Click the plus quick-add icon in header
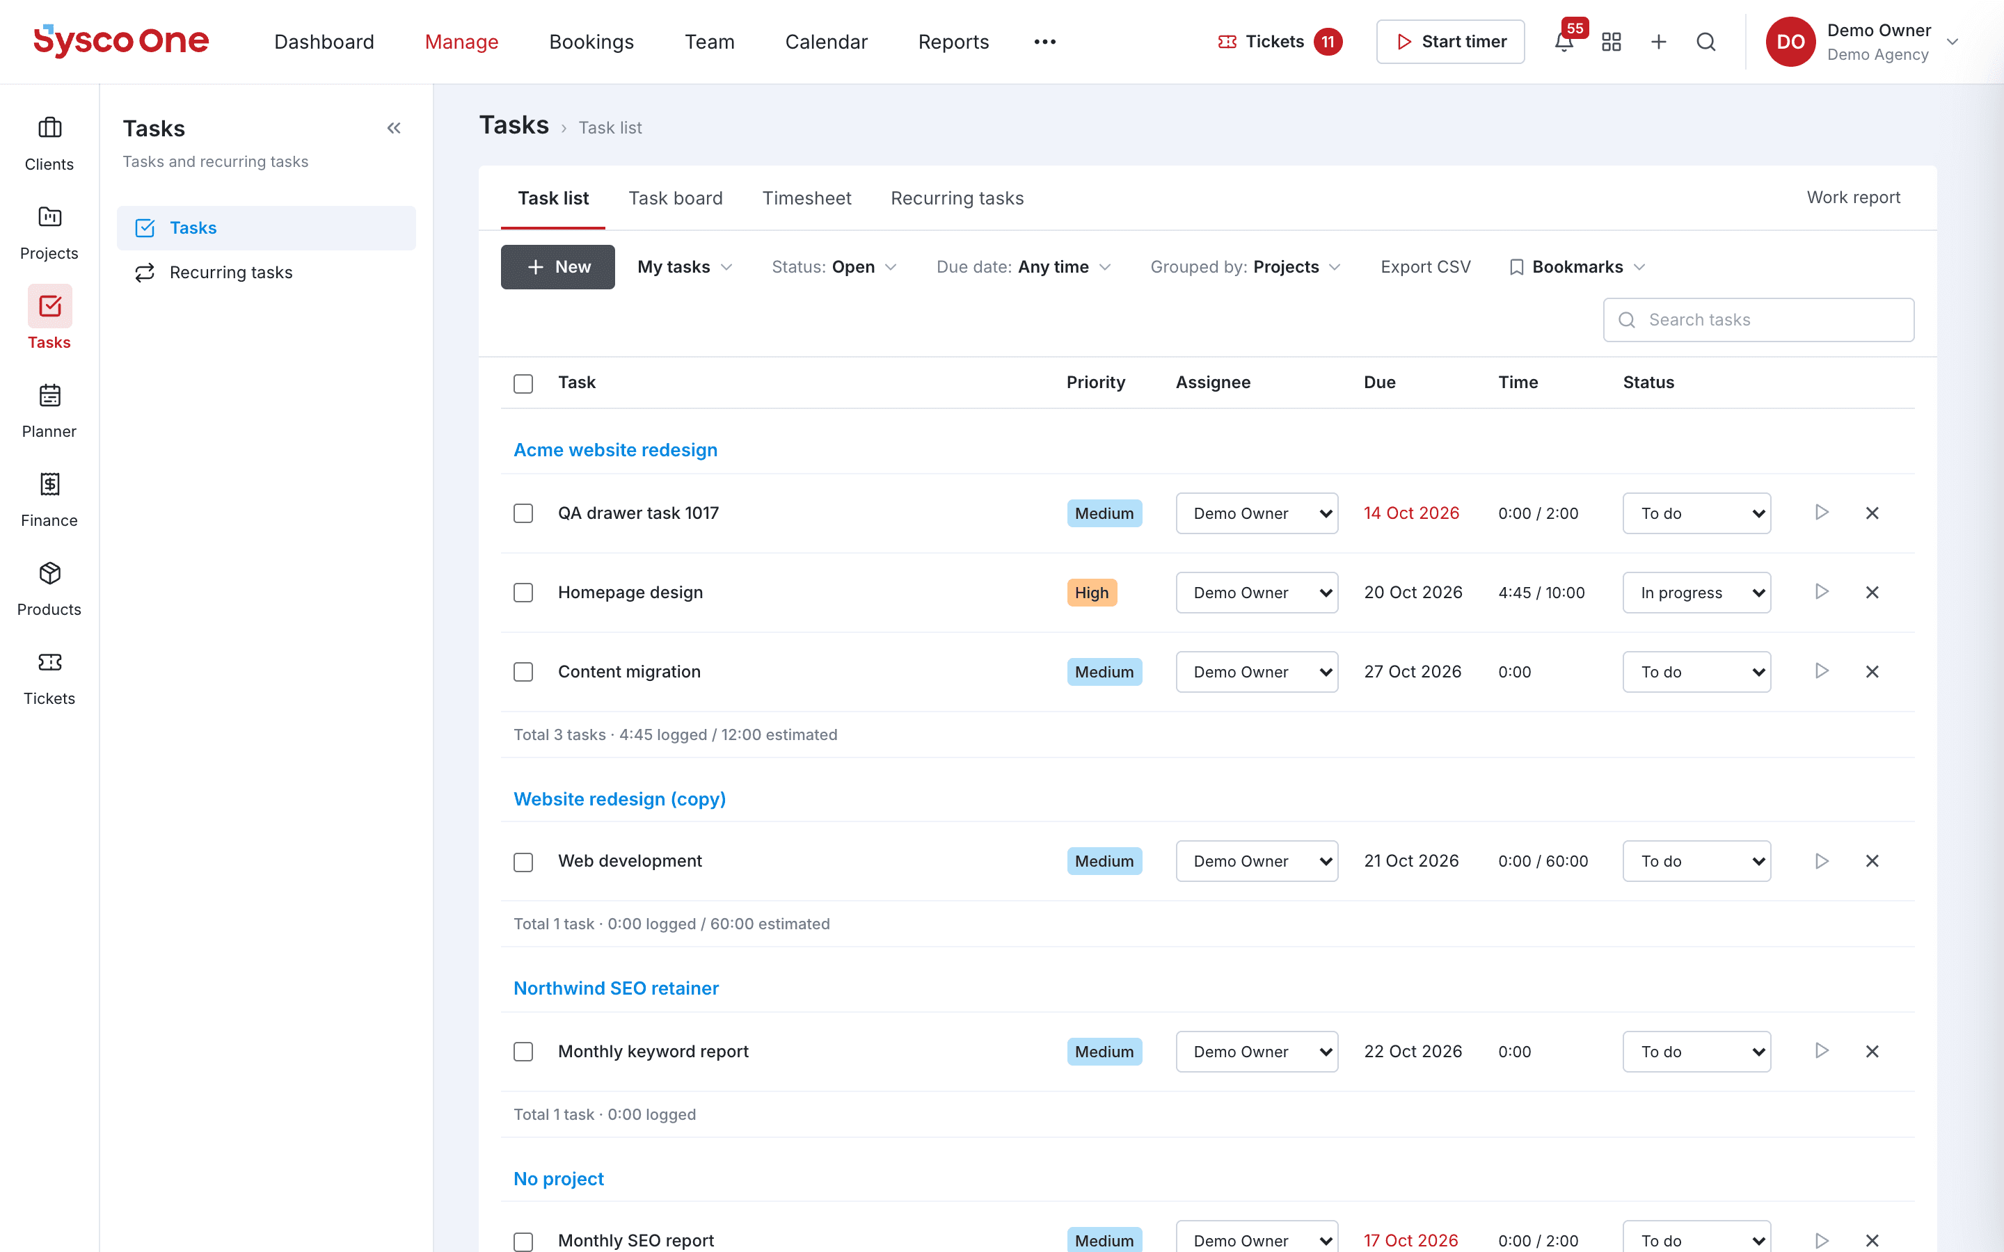The height and width of the screenshot is (1252, 2004). click(1658, 42)
